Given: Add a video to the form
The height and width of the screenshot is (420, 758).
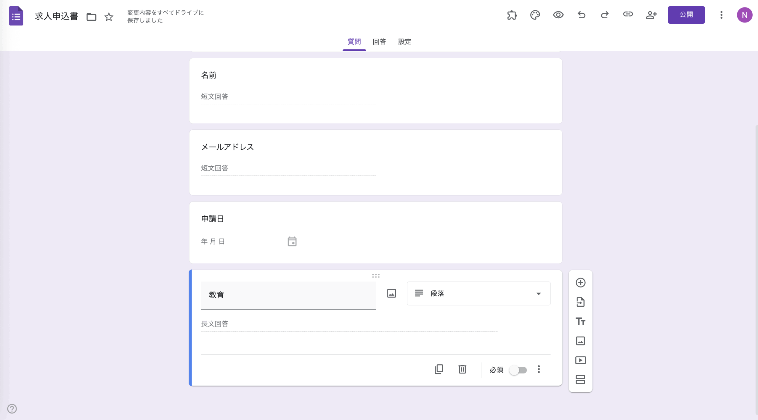Looking at the screenshot, I should (x=580, y=360).
